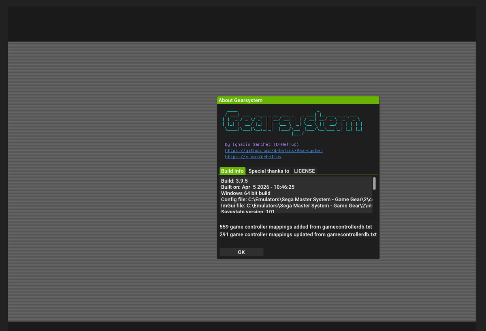Screen dimensions: 486x331
Task: Select the 'Build: 3.9.5' text line
Action: [234, 181]
